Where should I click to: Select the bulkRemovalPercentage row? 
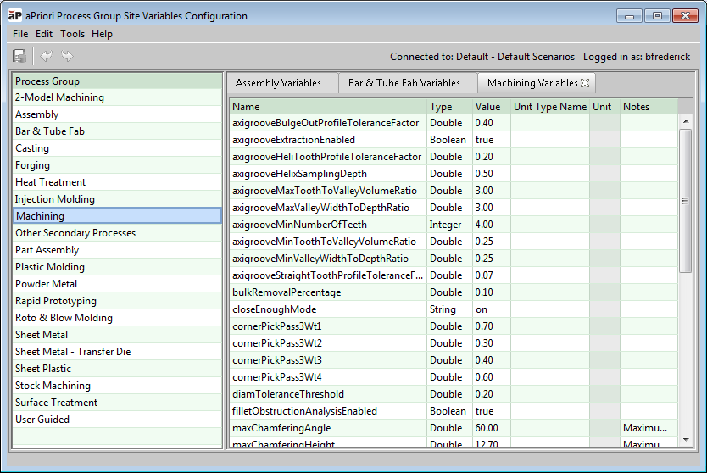287,292
